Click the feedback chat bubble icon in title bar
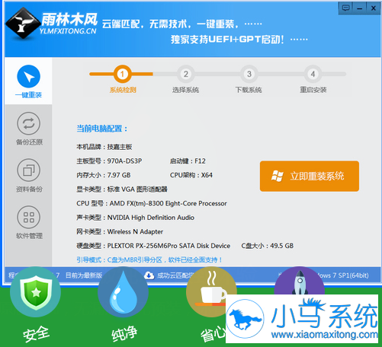This screenshot has height=347, width=382. (x=345, y=8)
